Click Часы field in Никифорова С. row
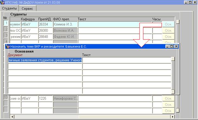Viewport: 198px width, 120px height. point(157,98)
